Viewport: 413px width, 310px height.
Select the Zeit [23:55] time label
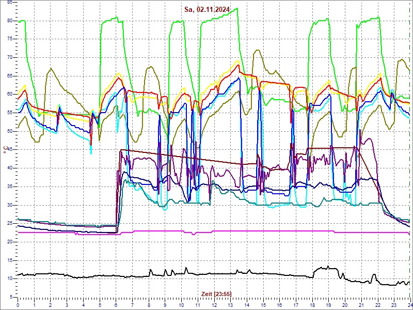pos(216,294)
